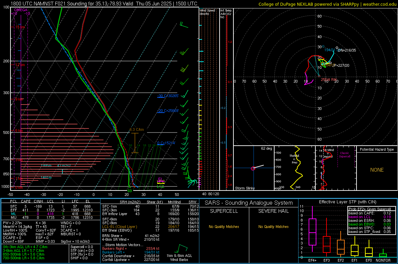Image resolution: width=398 pixels, height=264 pixels.
Task: Click the 62 deg slinky angle
Action: coord(266,148)
